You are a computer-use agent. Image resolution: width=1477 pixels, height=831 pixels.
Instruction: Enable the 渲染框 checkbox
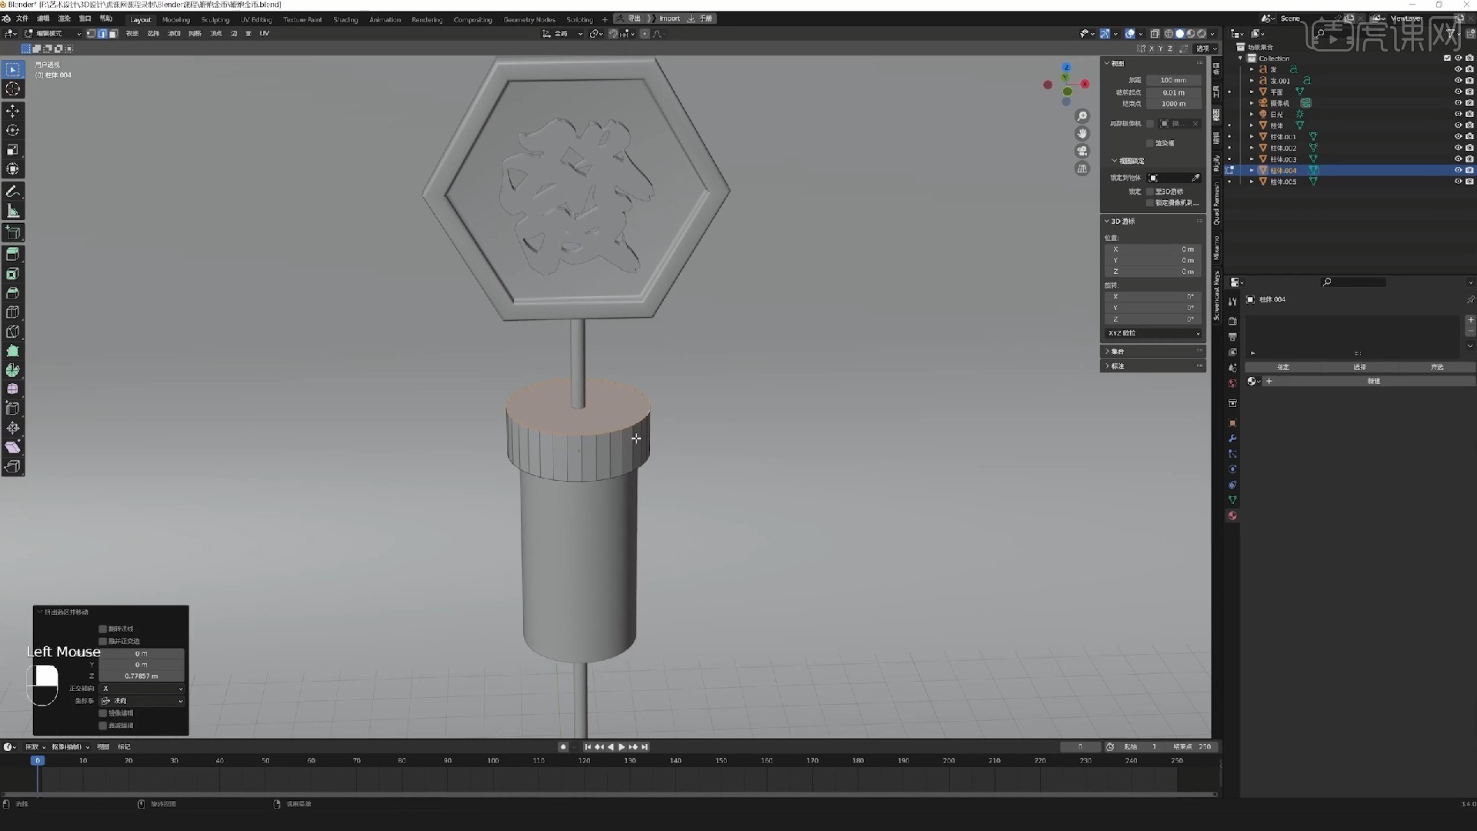1151,143
